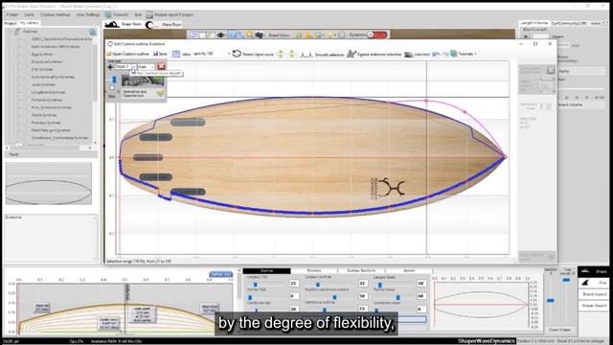Tick the checkbox in the Line tool panel

pos(112,87)
